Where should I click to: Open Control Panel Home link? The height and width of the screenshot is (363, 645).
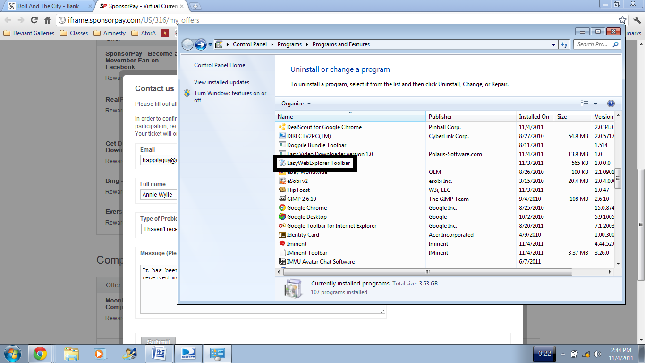tap(220, 65)
